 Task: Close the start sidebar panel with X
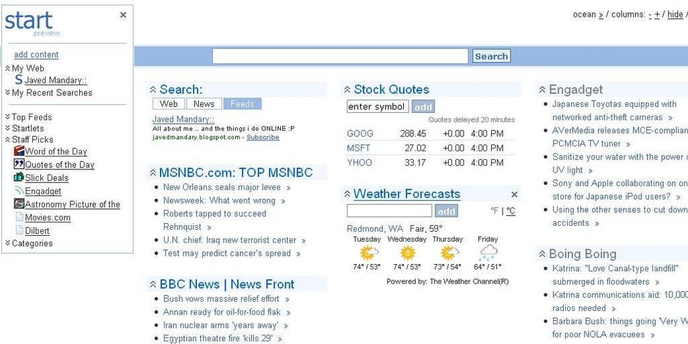(124, 15)
